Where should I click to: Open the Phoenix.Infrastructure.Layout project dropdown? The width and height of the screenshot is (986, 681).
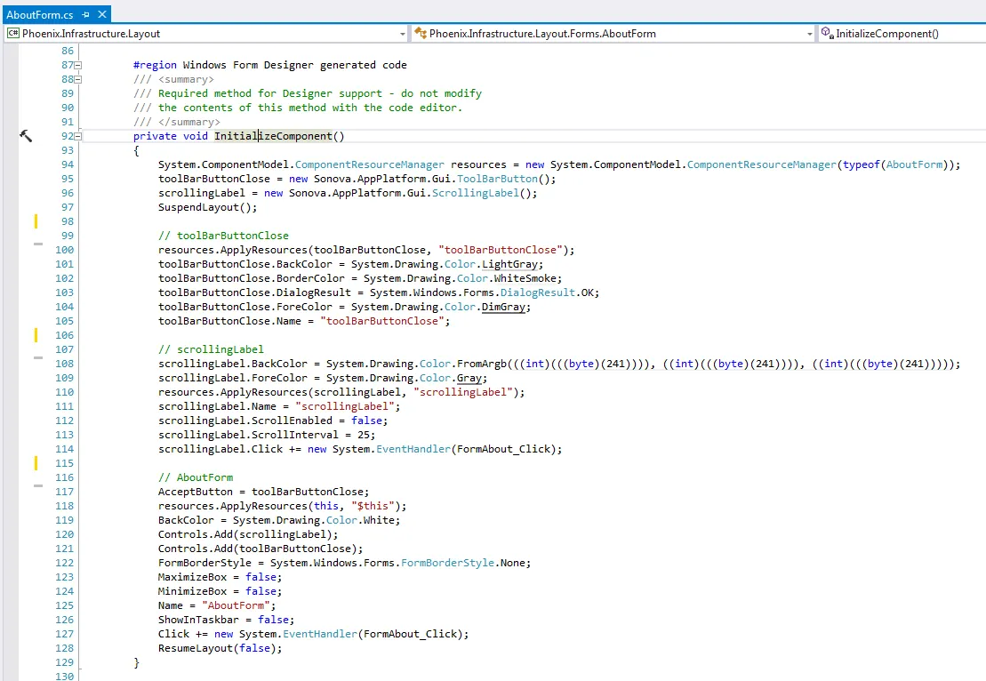tap(206, 33)
